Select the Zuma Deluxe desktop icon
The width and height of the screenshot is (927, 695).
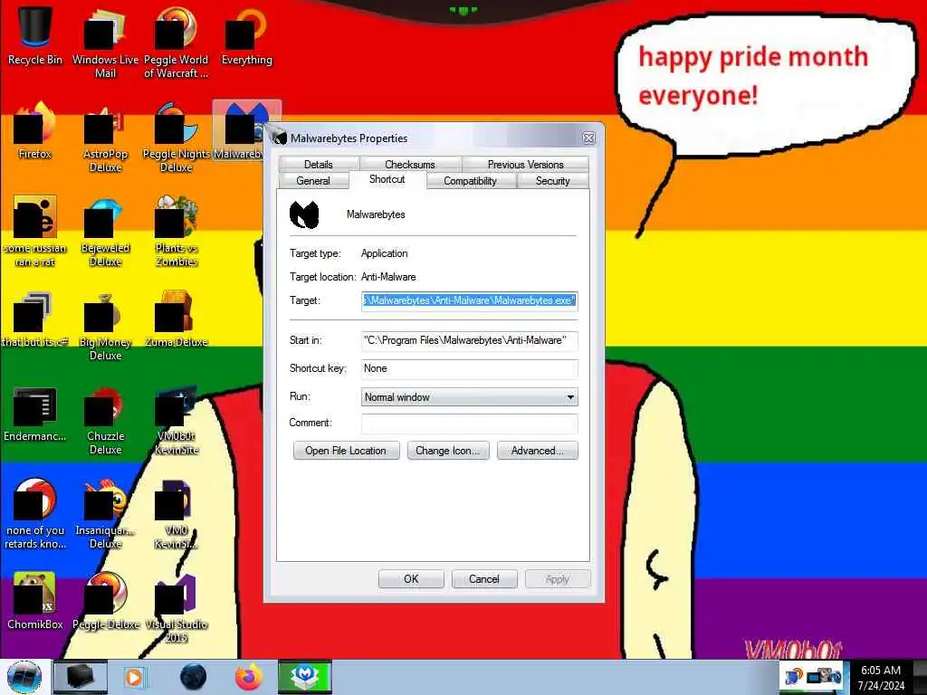pyautogui.click(x=177, y=319)
